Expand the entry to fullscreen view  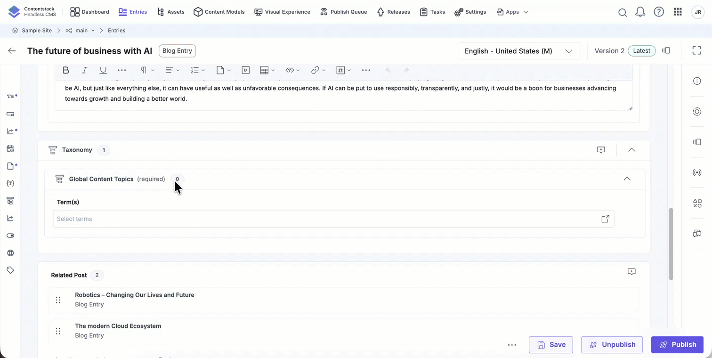[696, 50]
